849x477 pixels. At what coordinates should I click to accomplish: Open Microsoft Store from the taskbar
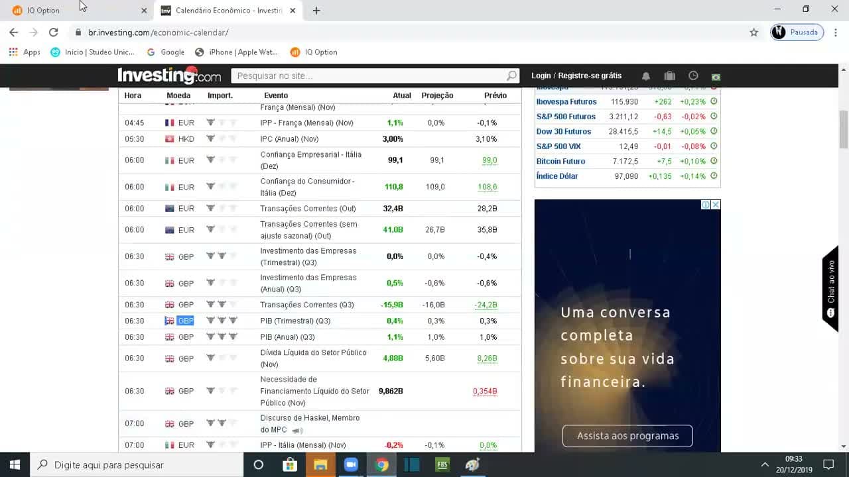coord(290,464)
